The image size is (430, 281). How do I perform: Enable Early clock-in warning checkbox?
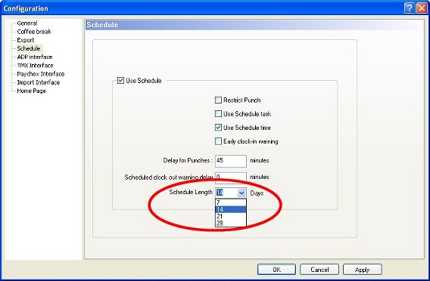(218, 141)
